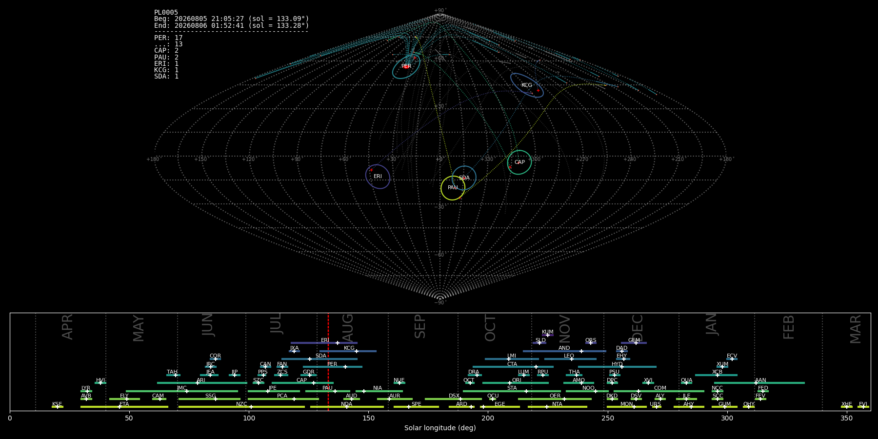Click the PER: 17 count entry
Viewport: 878px width, 439px height.
168,38
